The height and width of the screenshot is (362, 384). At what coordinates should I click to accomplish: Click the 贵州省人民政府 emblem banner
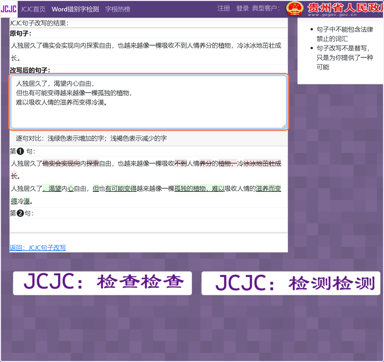335,9
